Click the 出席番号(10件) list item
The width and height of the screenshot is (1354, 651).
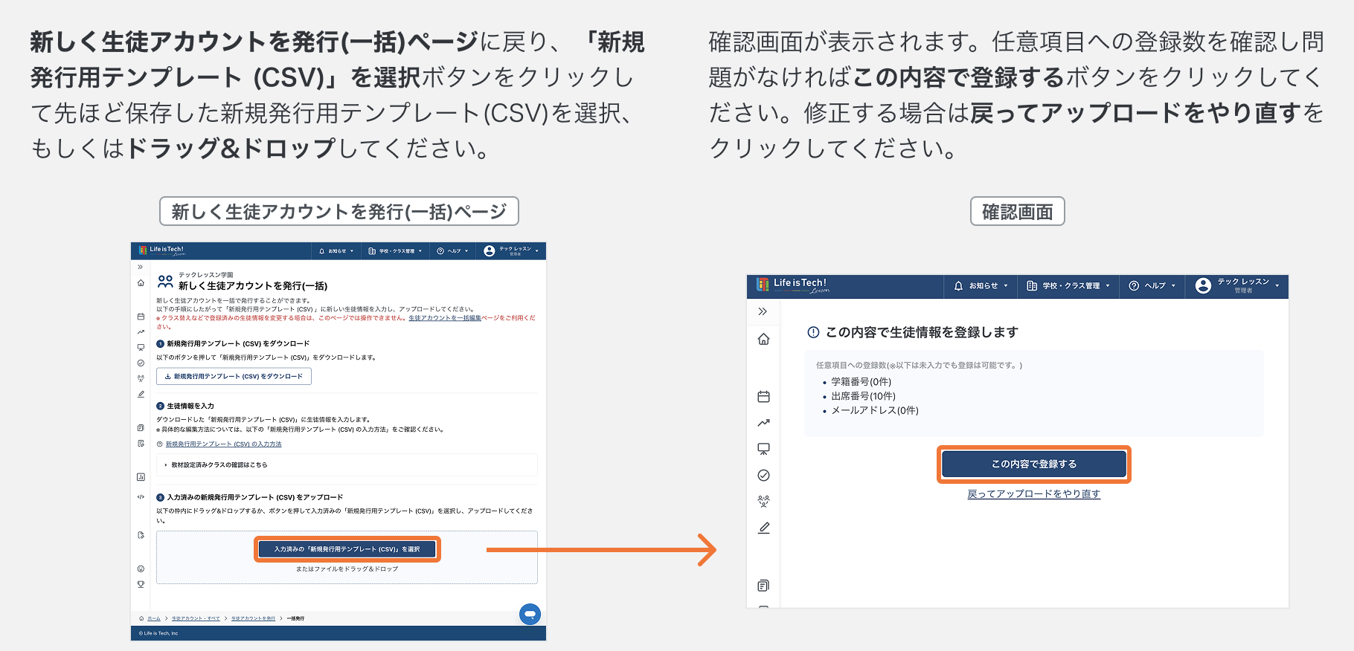863,396
